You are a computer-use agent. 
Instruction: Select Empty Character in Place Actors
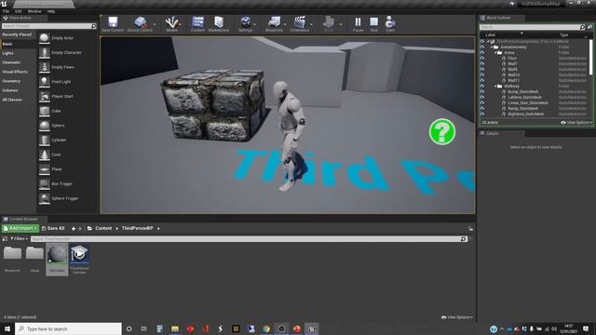(67, 53)
